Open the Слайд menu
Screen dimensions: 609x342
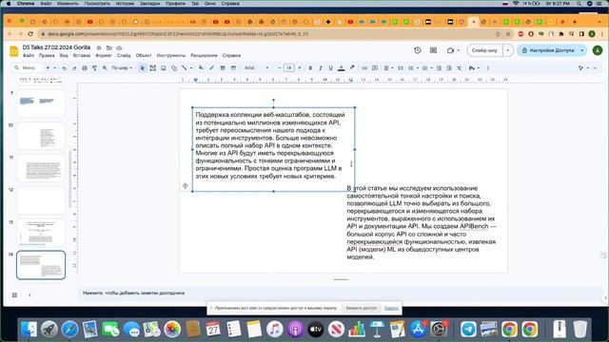tap(124, 55)
